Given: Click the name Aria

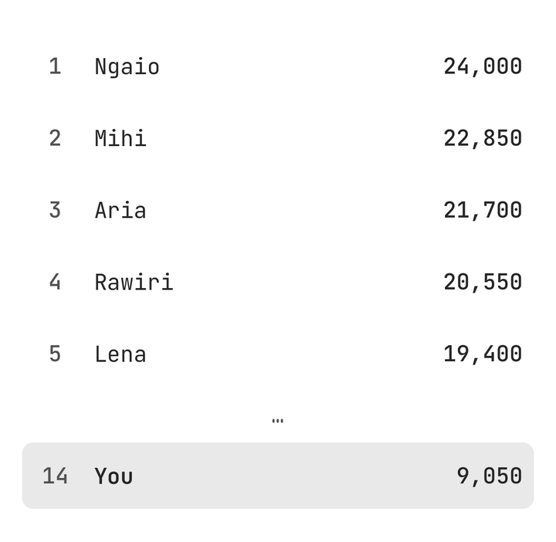Looking at the screenshot, I should tap(120, 210).
